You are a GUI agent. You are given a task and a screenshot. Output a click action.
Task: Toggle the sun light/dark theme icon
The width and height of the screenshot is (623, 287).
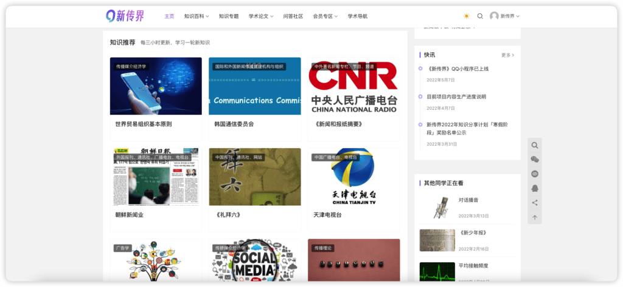point(467,16)
